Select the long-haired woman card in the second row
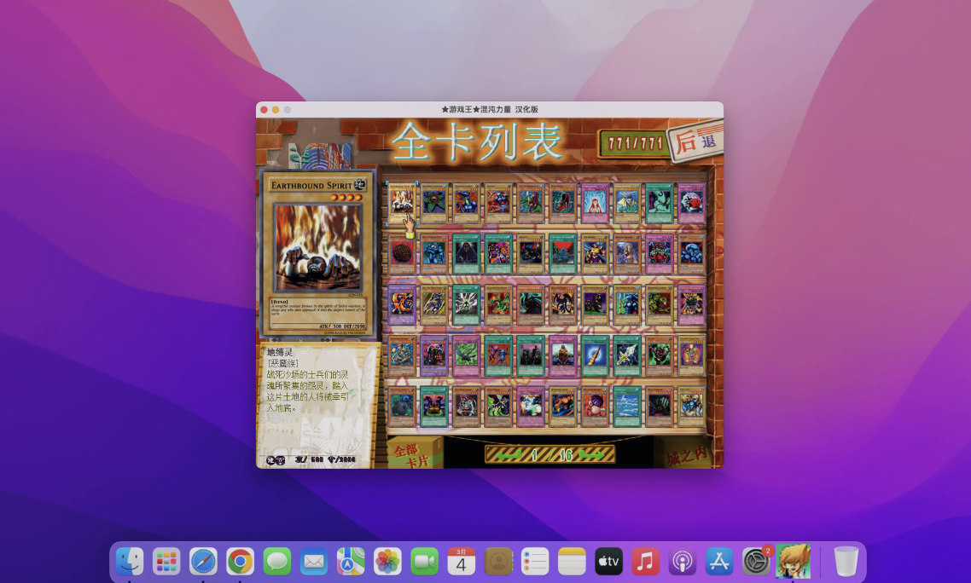 626,254
